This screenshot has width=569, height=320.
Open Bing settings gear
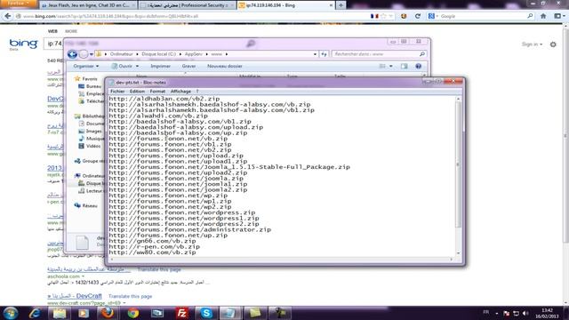point(553,44)
